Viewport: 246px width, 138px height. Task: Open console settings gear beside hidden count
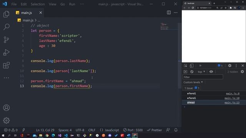[243, 72]
